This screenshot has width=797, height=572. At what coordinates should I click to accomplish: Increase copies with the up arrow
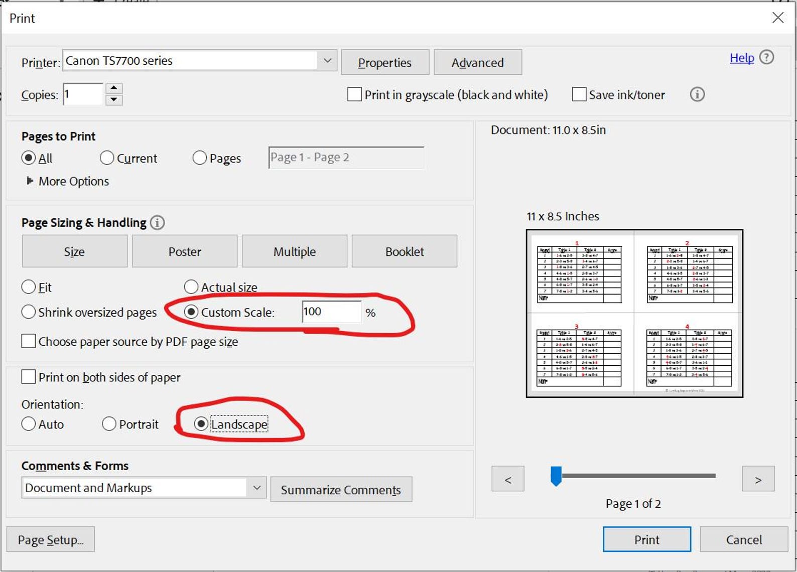point(114,88)
